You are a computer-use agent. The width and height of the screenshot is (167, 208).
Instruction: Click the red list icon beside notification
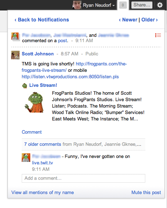[158, 35]
